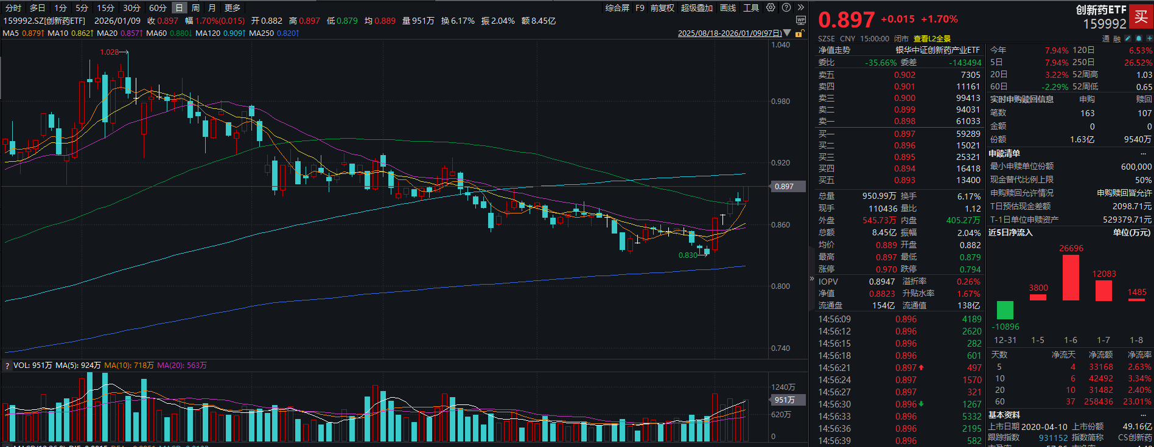Click the bell alert icon
The height and width of the screenshot is (447, 1154).
[x=1138, y=39]
